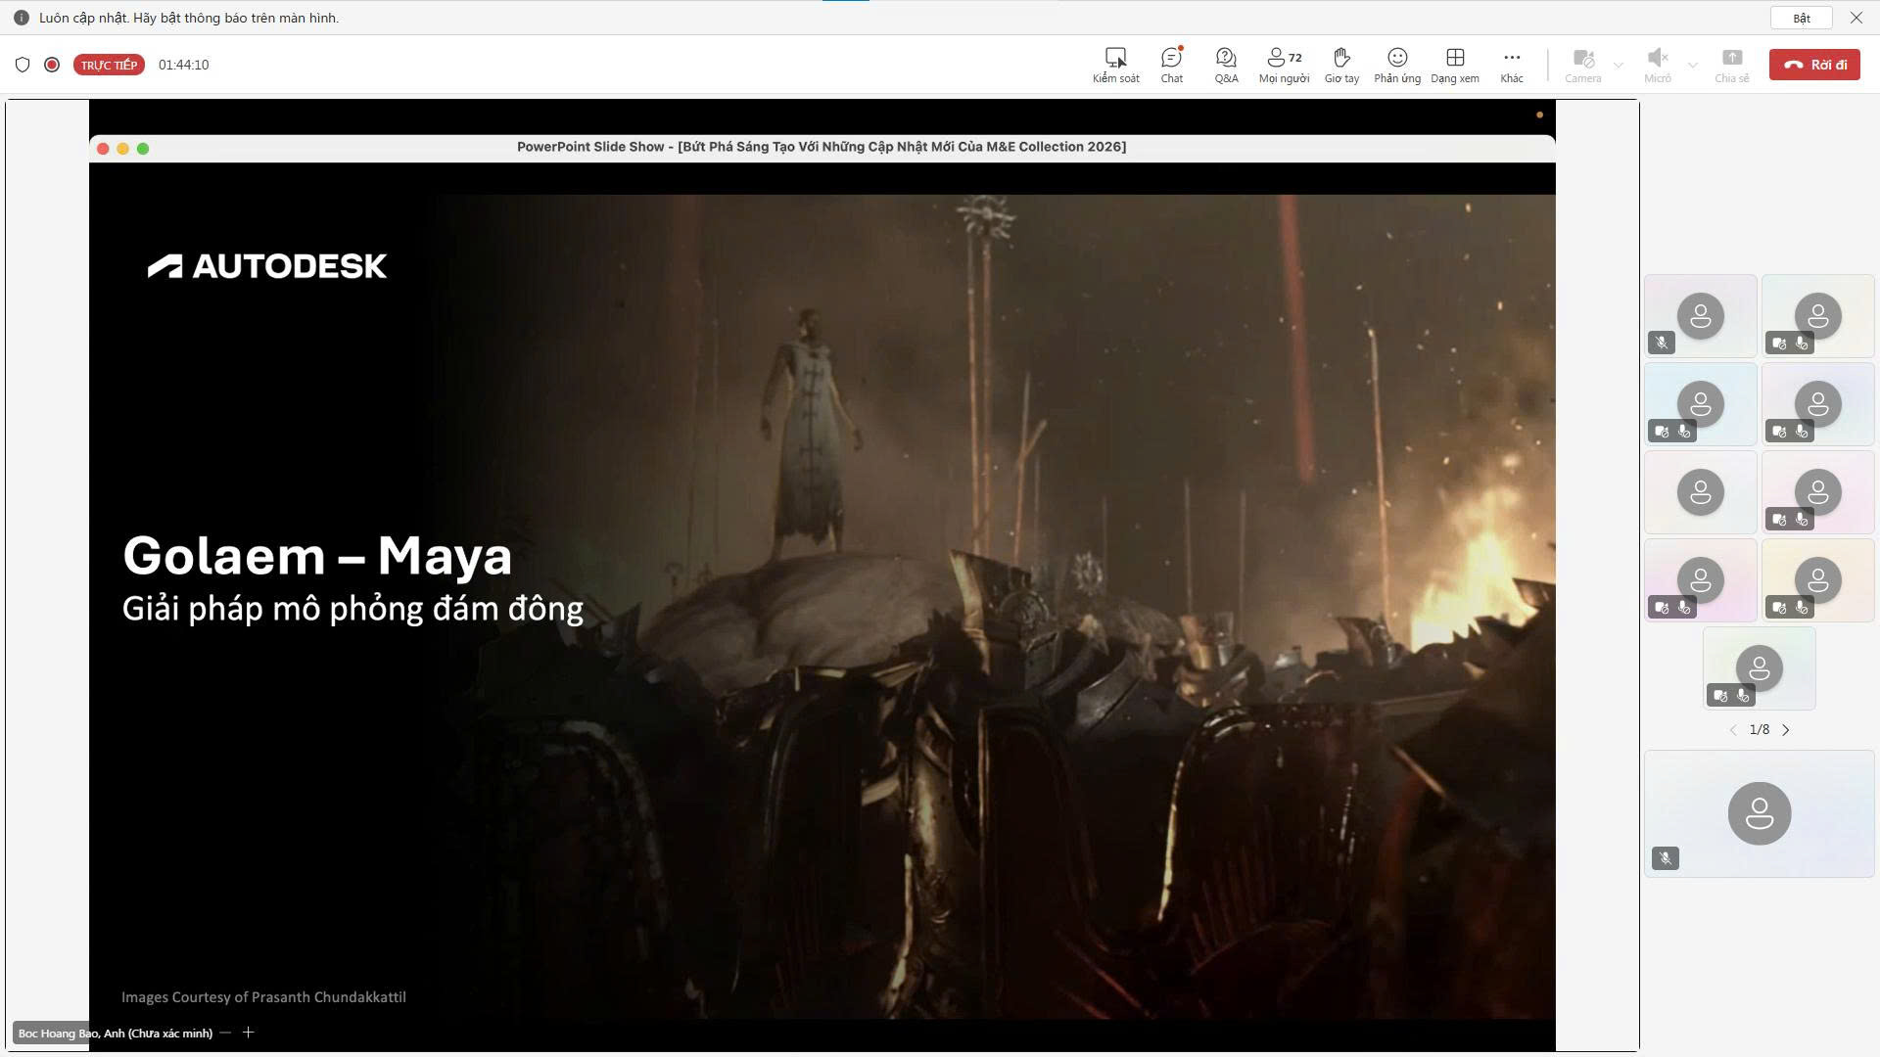Click the Kiểm soát control icon
This screenshot has width=1880, height=1057.
tap(1115, 65)
